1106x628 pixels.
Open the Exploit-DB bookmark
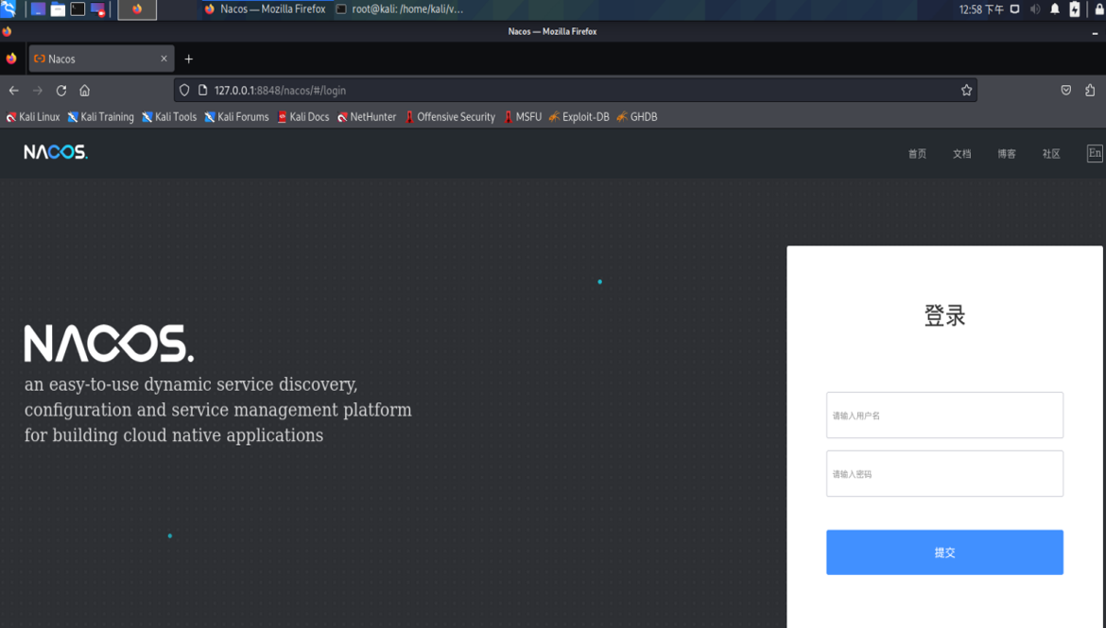tap(579, 117)
